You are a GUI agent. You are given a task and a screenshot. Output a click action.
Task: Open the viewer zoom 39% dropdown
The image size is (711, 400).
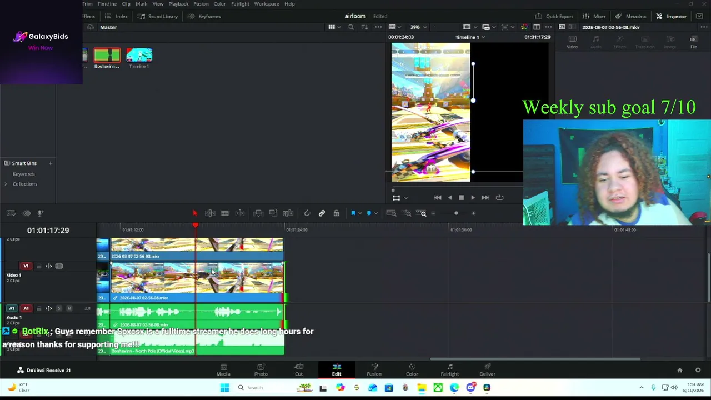point(418,27)
